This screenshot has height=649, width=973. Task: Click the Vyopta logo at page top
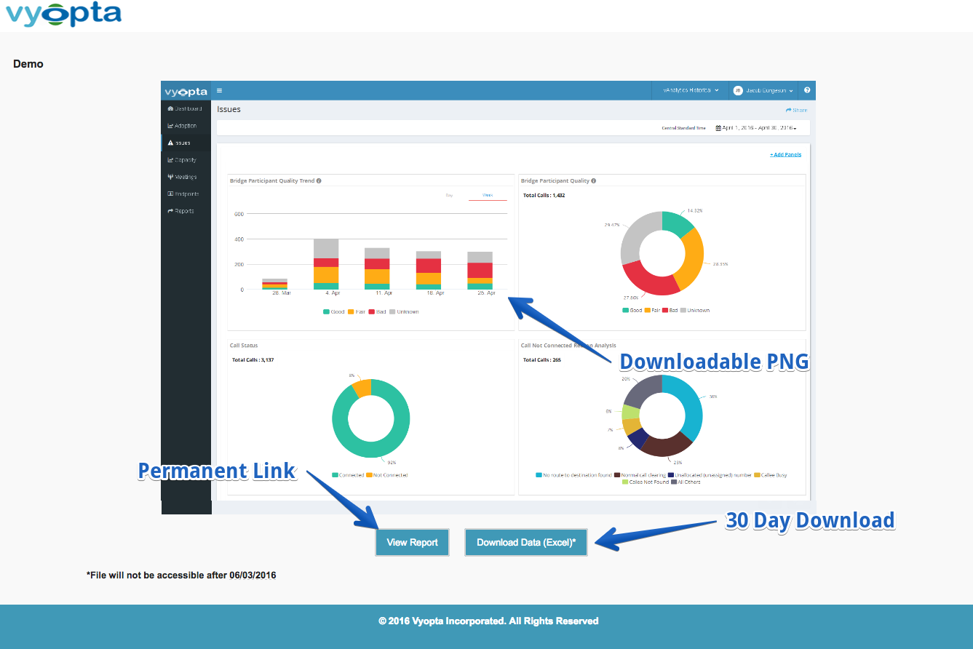tap(63, 14)
